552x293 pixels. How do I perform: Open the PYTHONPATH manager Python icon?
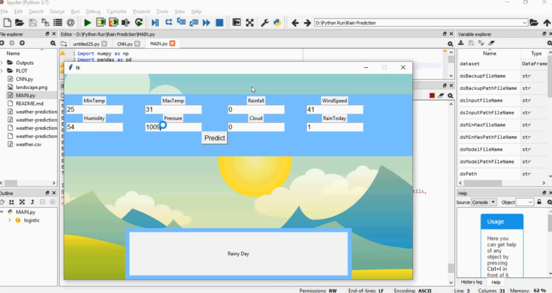[x=277, y=23]
